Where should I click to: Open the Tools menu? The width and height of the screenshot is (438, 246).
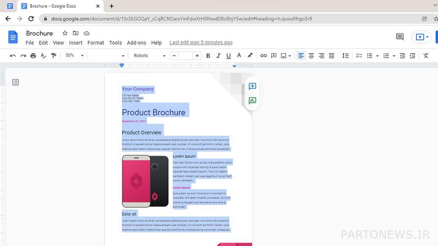(x=115, y=43)
